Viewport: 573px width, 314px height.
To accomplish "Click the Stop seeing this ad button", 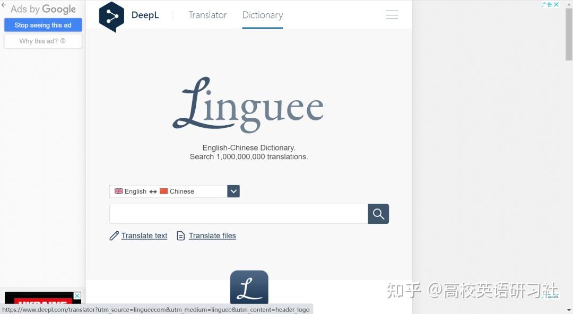I will click(x=43, y=25).
